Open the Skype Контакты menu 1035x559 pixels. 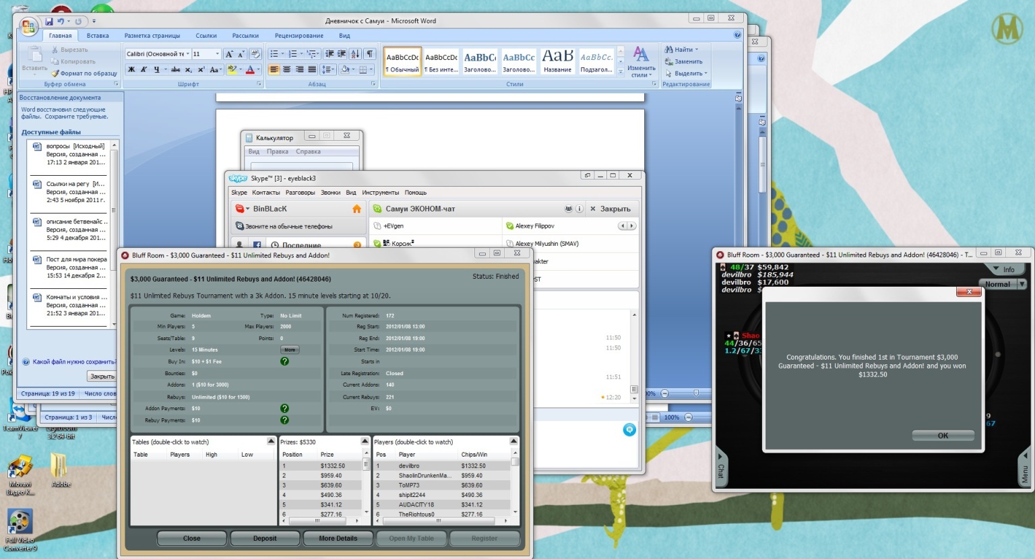pos(265,193)
